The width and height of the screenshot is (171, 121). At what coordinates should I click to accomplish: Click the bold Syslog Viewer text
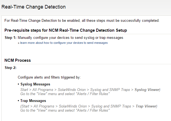click(147, 90)
